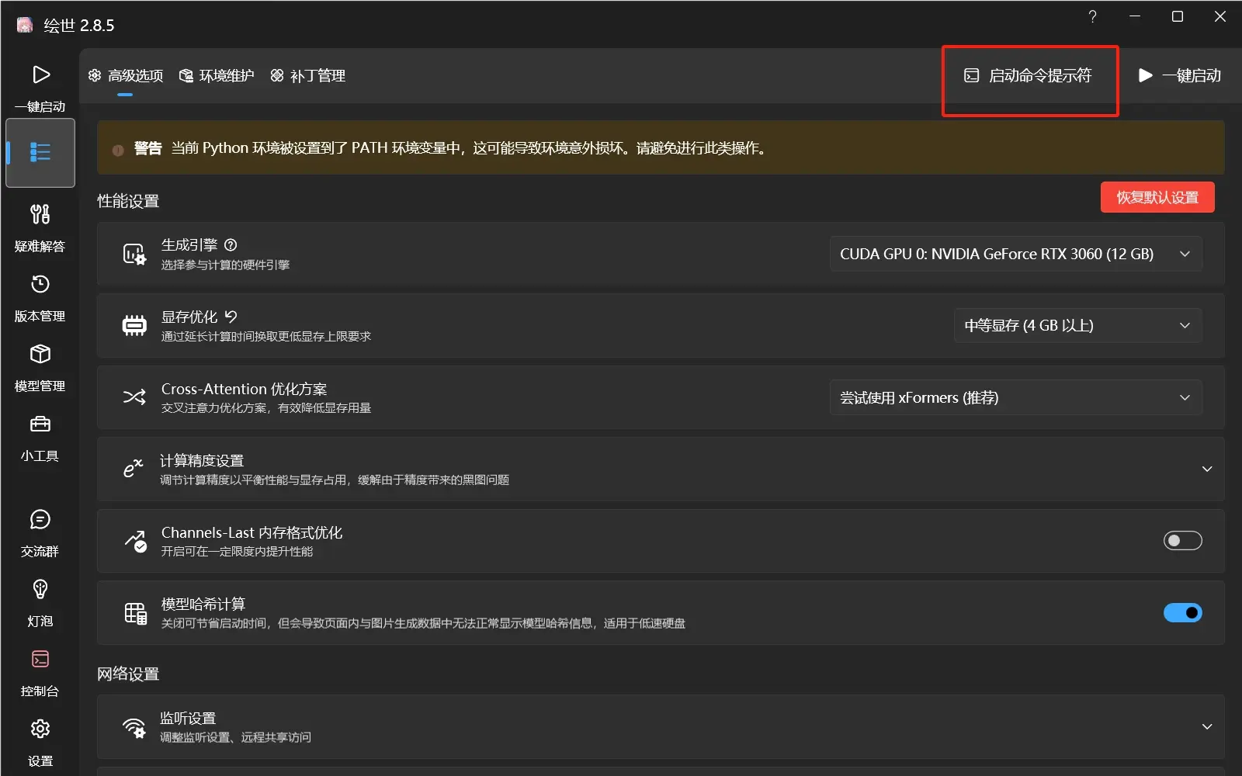Click the 选择参与计算的硬件引擎 description
1242x776 pixels.
pyautogui.click(x=225, y=265)
